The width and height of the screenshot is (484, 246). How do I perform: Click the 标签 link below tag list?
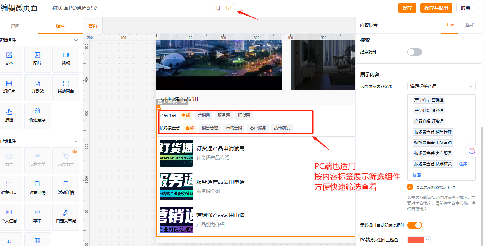[x=417, y=175]
